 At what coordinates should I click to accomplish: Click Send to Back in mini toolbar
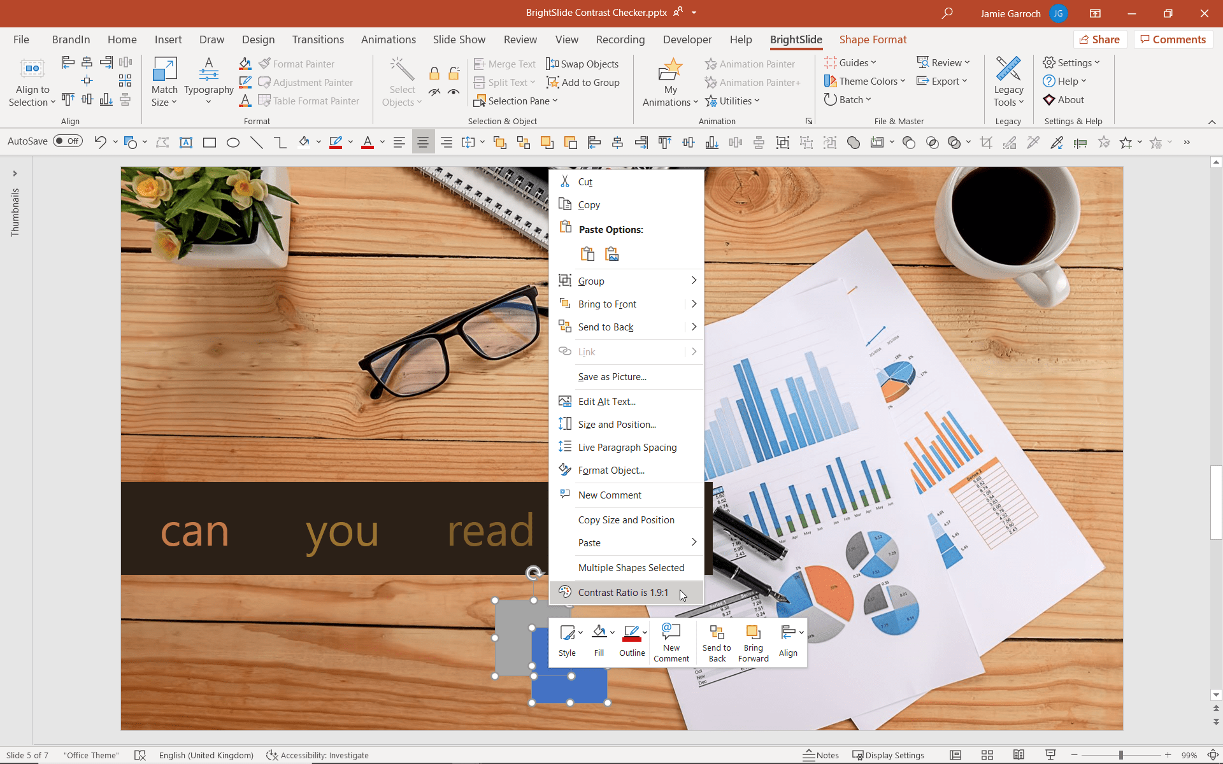(717, 643)
